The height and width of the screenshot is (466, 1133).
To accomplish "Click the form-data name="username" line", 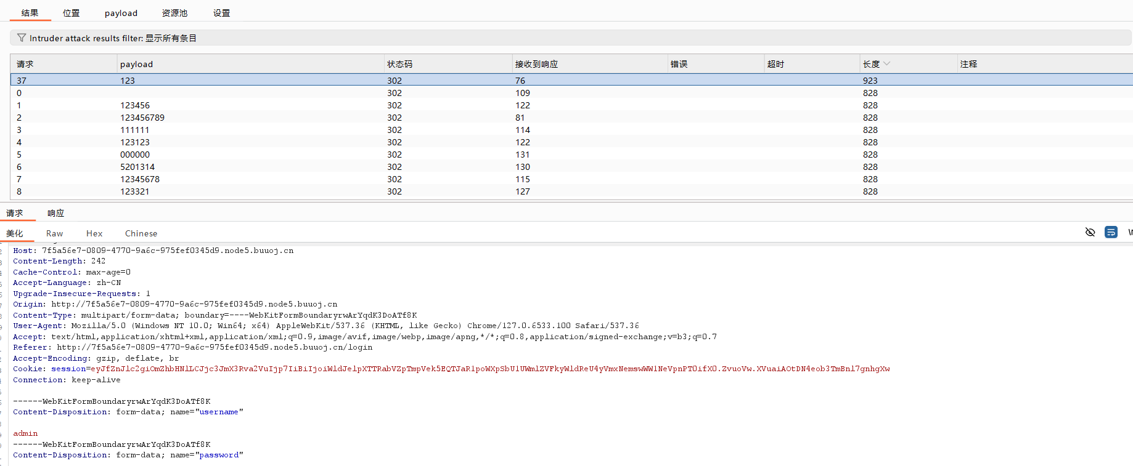I will (128, 412).
